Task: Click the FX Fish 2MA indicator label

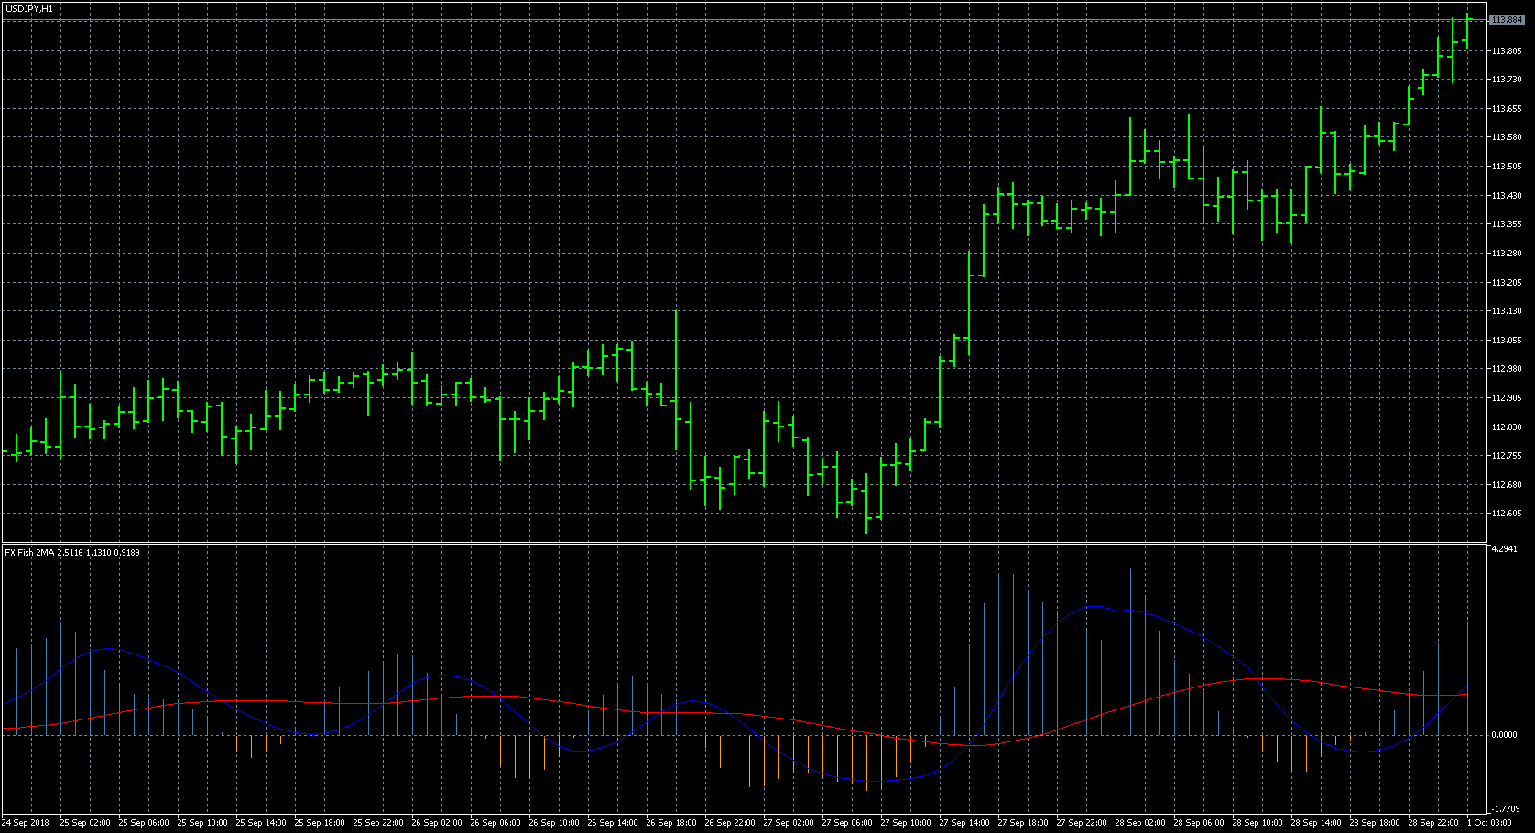Action: (72, 553)
